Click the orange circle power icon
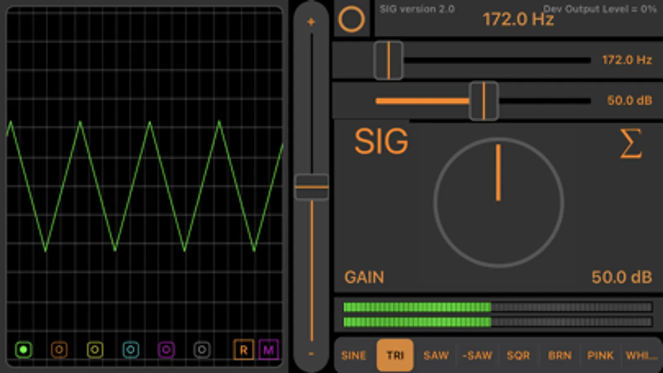The height and width of the screenshot is (373, 663). pos(351,19)
